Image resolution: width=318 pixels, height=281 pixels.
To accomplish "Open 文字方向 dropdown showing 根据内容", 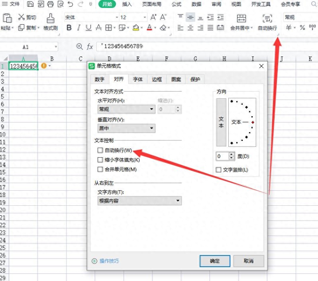I will pyautogui.click(x=139, y=201).
